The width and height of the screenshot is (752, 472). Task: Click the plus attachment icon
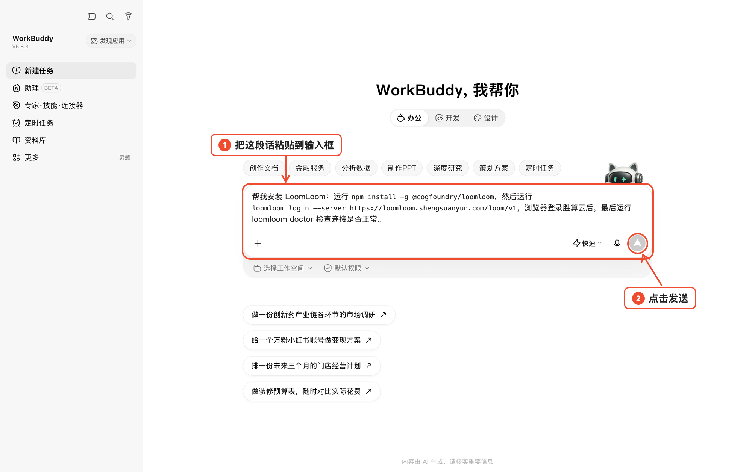(258, 243)
